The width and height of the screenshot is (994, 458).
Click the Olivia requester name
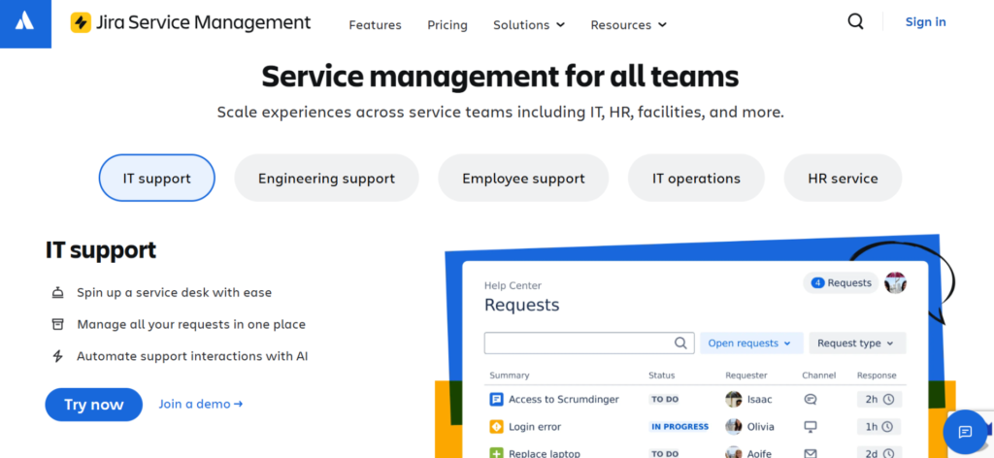click(x=761, y=426)
